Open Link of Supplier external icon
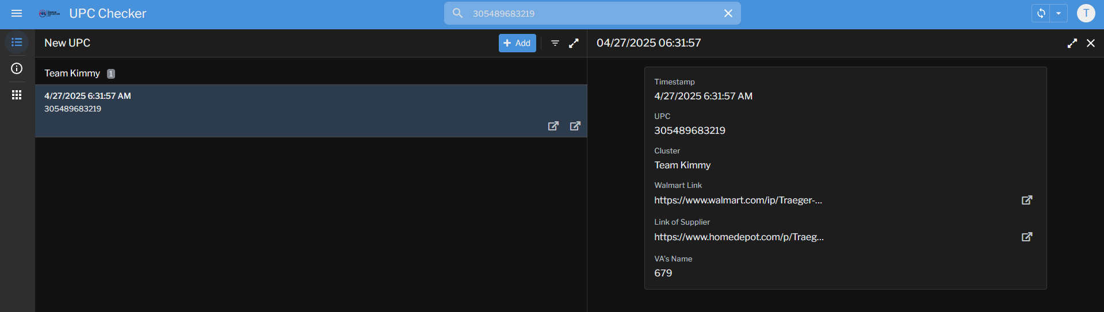 (1027, 237)
